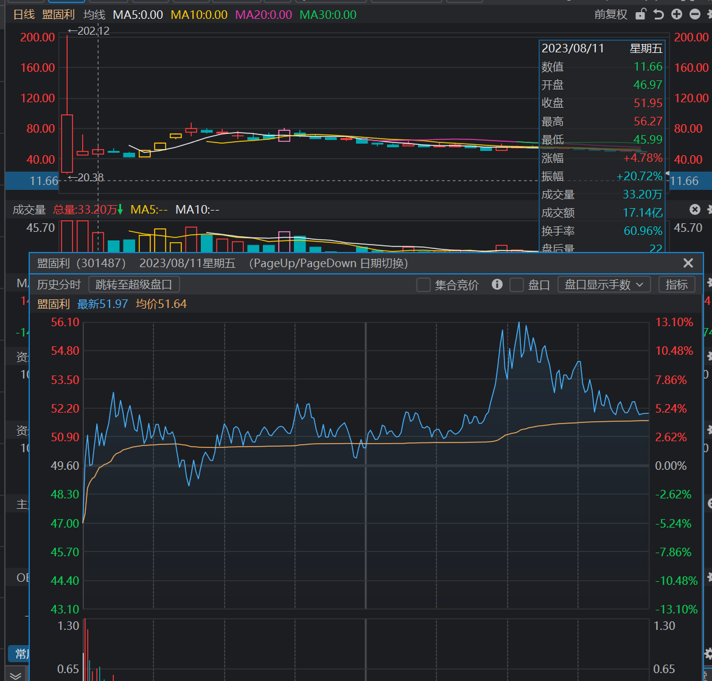
Task: Click the unlock padlock icon
Action: pos(640,14)
